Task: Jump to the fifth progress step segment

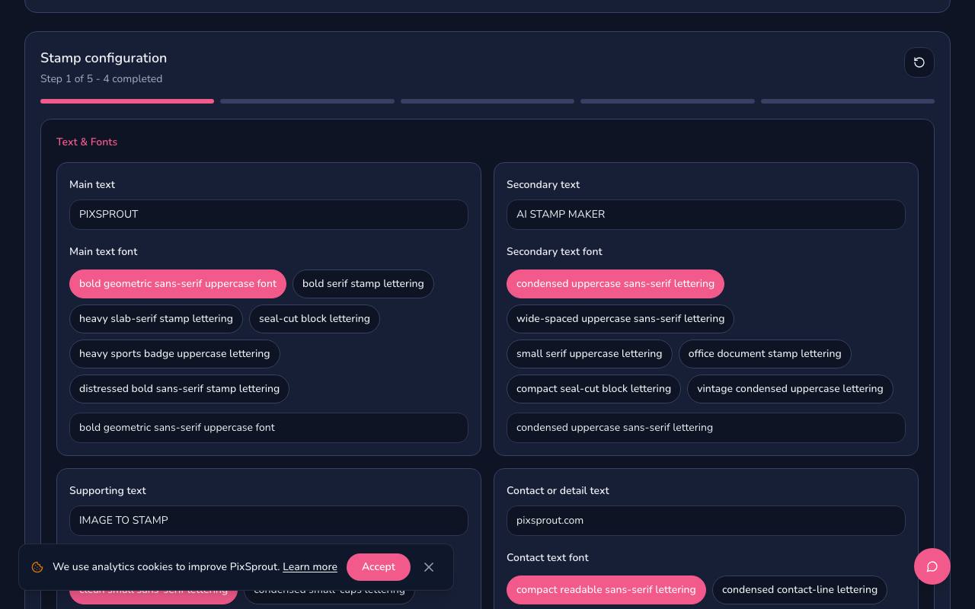Action: 848,101
